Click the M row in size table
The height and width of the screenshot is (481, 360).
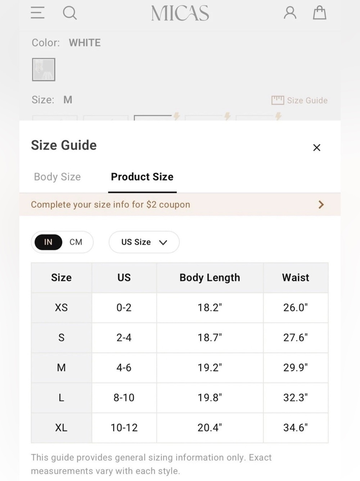(180, 368)
